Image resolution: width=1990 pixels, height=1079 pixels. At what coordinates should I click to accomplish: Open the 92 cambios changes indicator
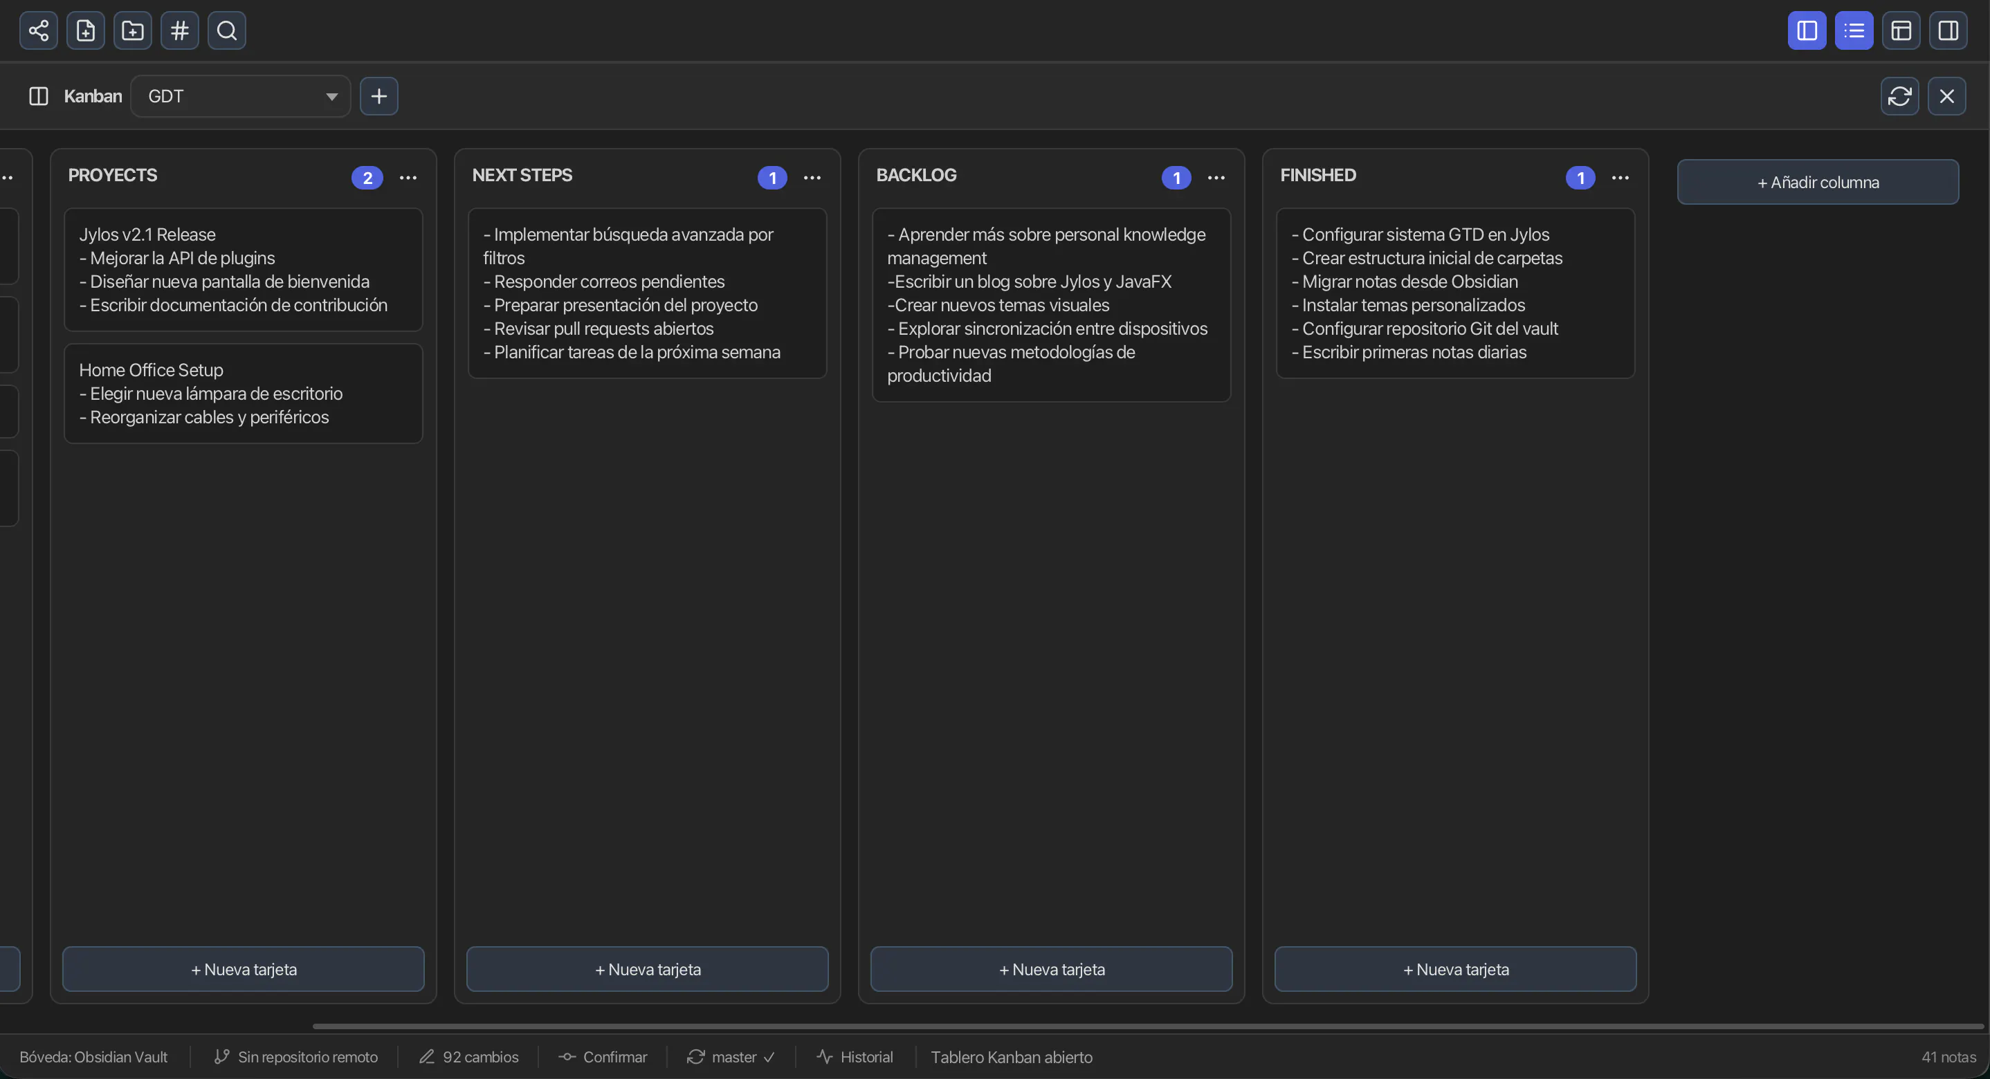(469, 1058)
